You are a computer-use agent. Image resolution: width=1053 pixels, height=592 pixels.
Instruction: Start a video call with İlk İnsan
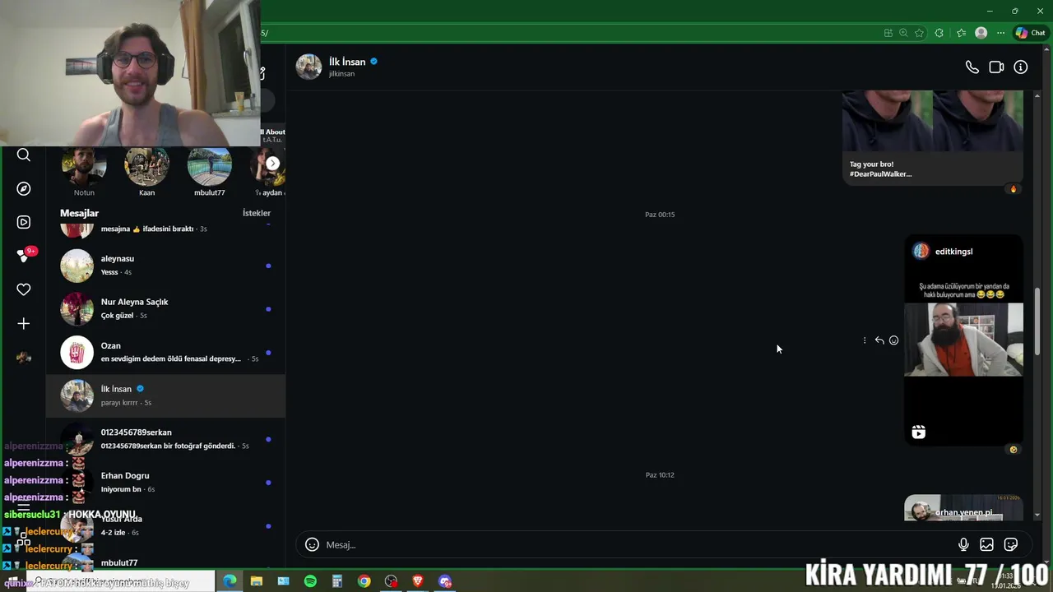(x=996, y=67)
